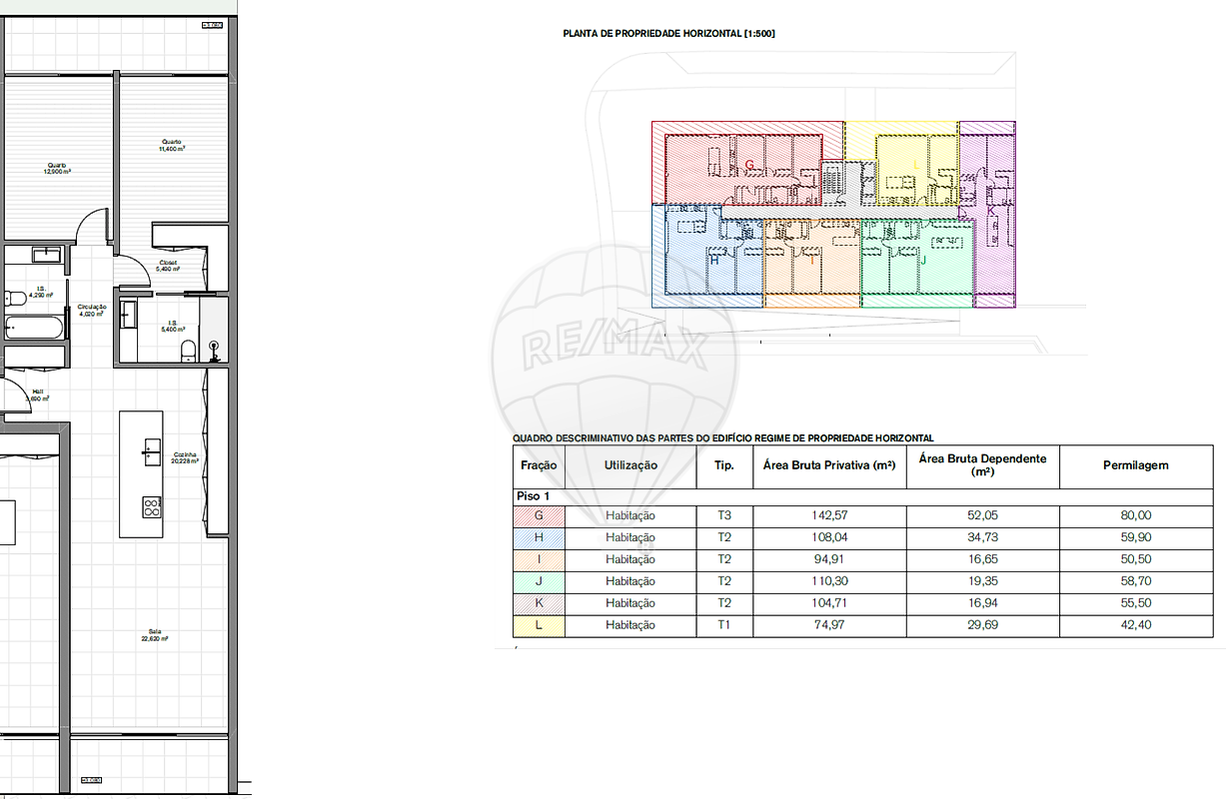Image resolution: width=1226 pixels, height=799 pixels.
Task: Click the toilet in the 4,290 m² I.S.
Action: click(14, 298)
